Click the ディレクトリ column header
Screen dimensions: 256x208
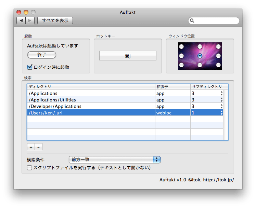(x=91, y=87)
